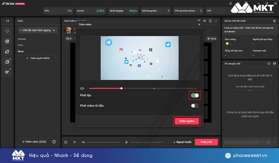Open the target goal icon in sidebar

(x=7, y=41)
